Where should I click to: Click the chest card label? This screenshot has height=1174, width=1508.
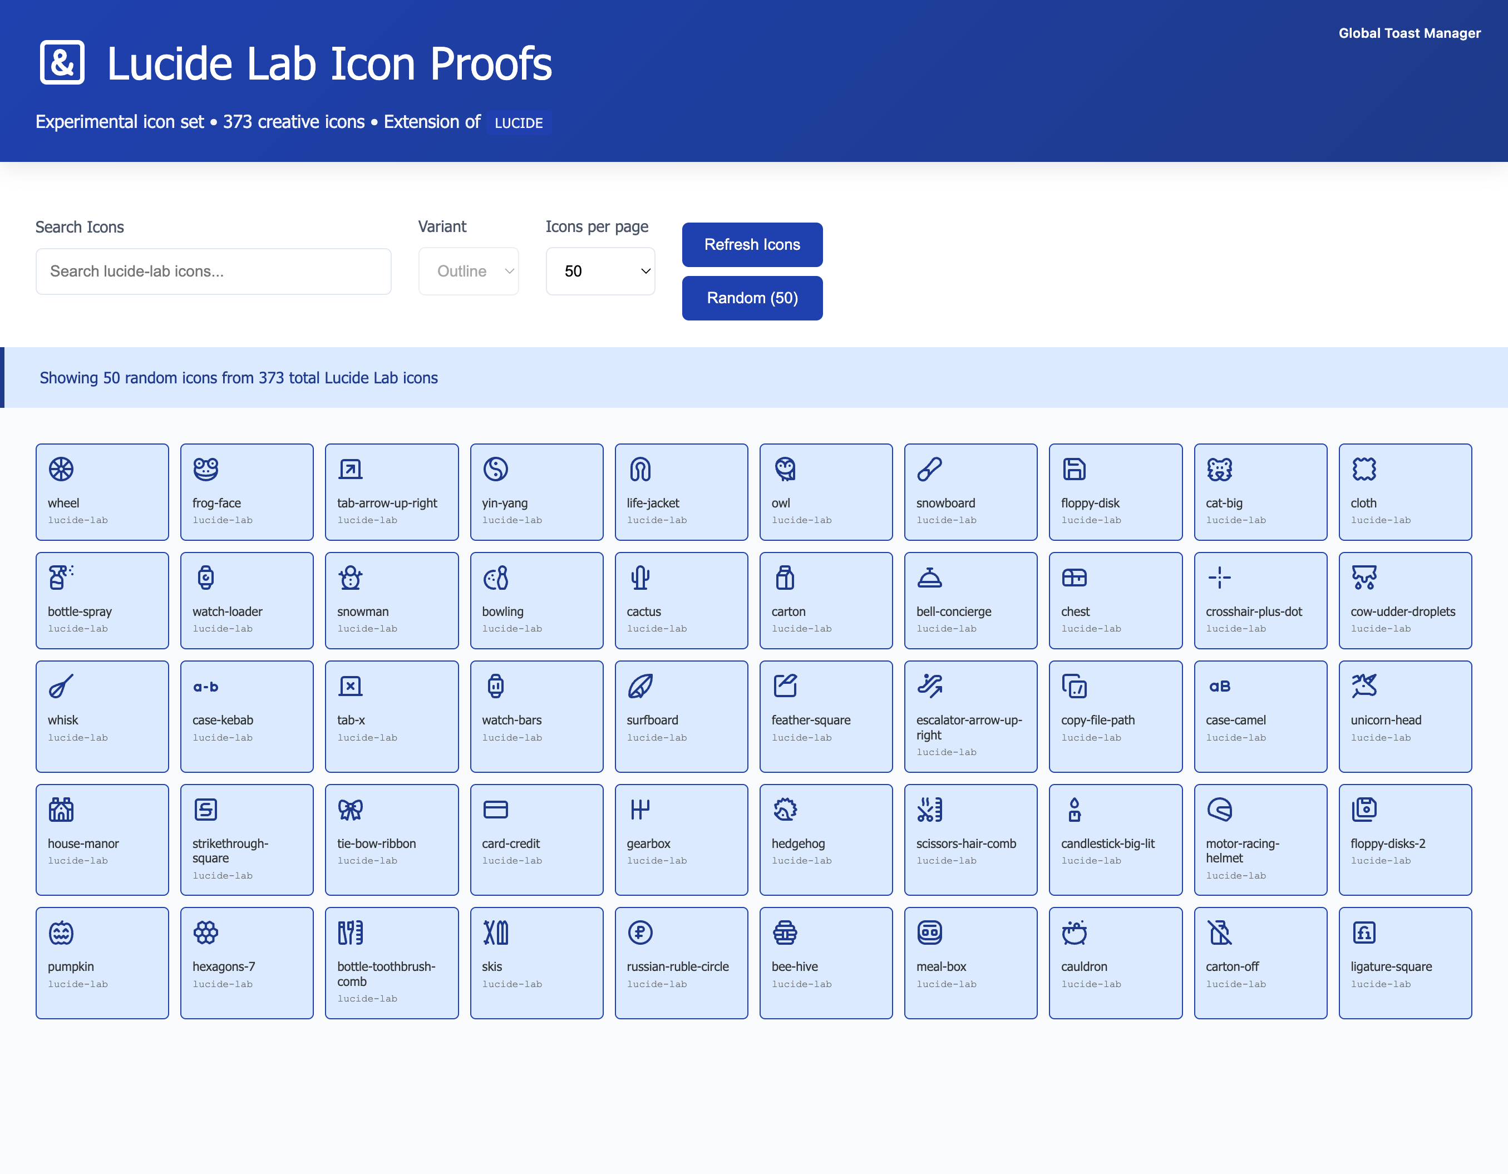tap(1075, 612)
